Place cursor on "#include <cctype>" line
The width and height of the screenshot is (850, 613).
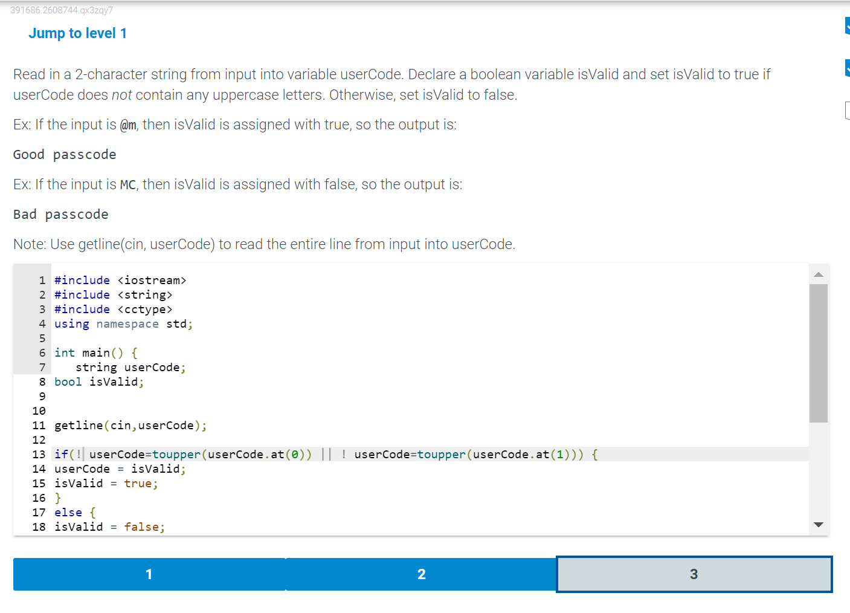point(114,310)
